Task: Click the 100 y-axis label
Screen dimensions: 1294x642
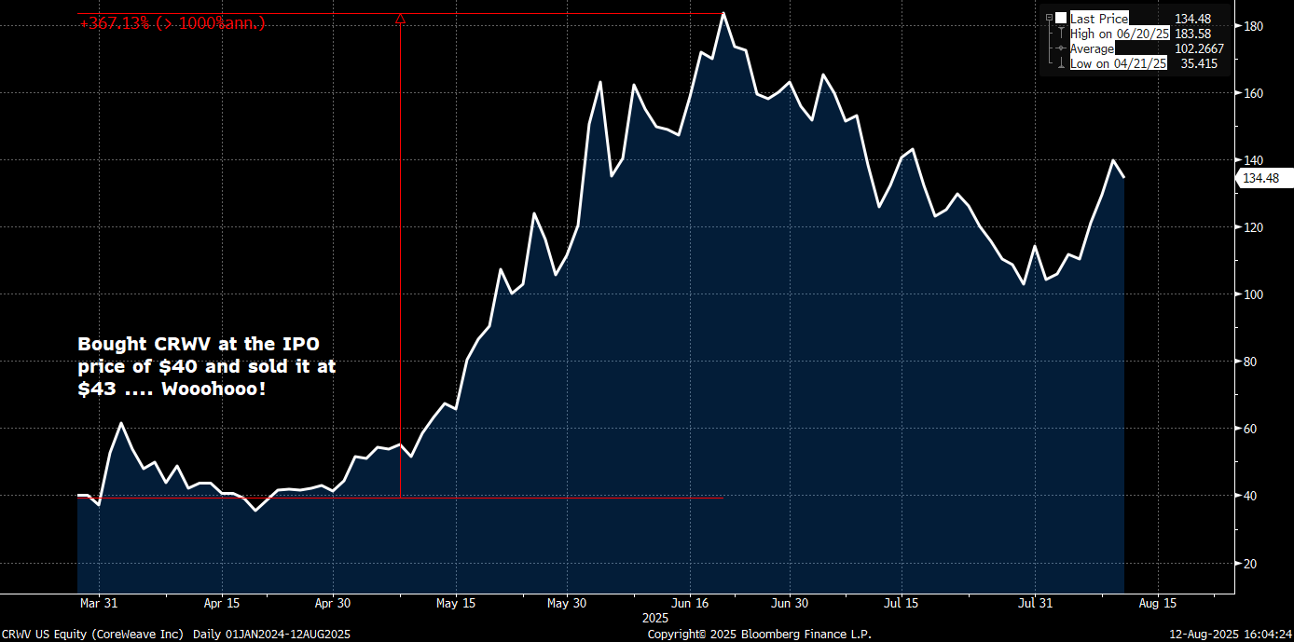Action: [1254, 294]
